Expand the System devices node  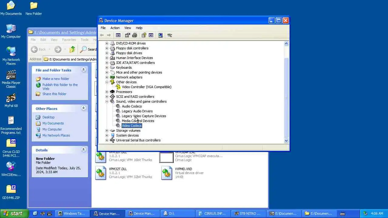107,135
